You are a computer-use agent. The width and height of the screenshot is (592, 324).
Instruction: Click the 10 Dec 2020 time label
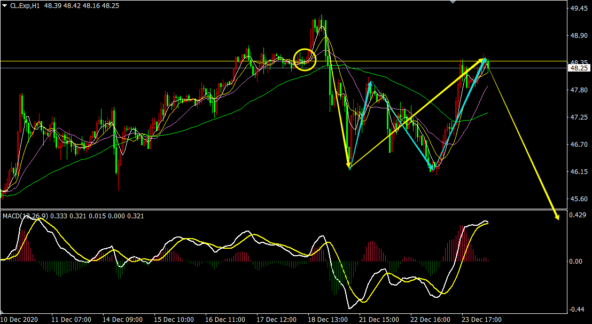19,320
